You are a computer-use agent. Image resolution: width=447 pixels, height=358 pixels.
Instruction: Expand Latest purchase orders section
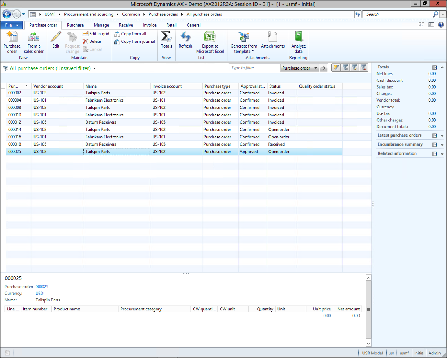(442, 135)
